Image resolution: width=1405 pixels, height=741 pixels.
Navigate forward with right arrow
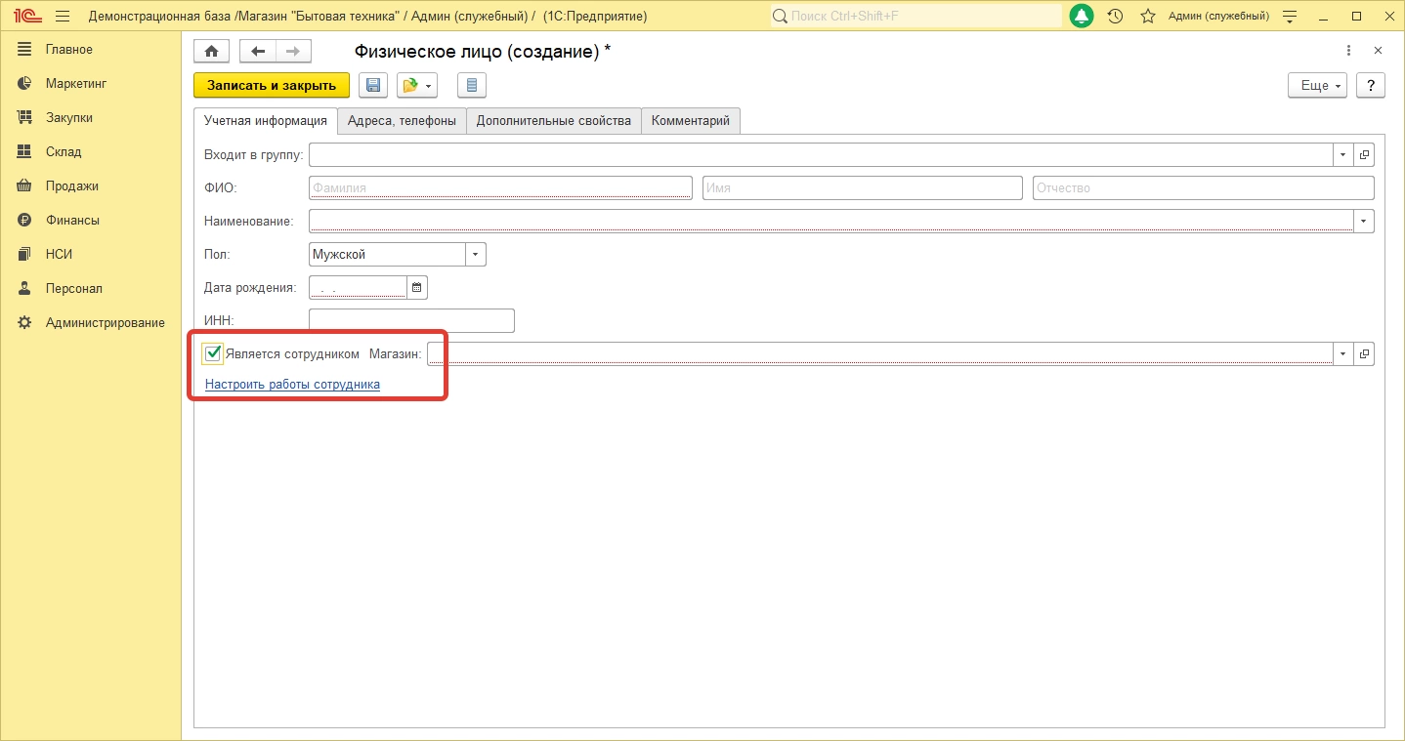pos(293,52)
